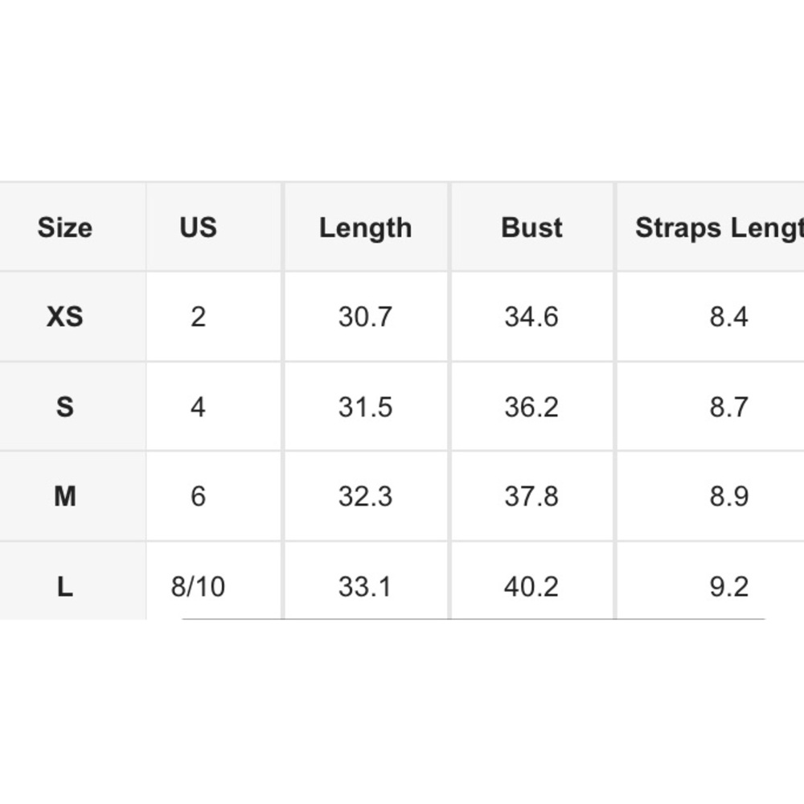Click the straps length value 8.9
804x804 pixels.
pyautogui.click(x=729, y=496)
